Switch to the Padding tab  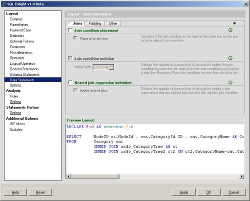click(95, 23)
